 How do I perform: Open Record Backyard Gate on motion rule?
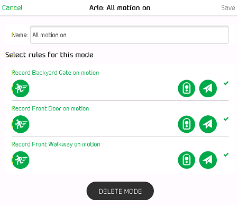[55, 73]
